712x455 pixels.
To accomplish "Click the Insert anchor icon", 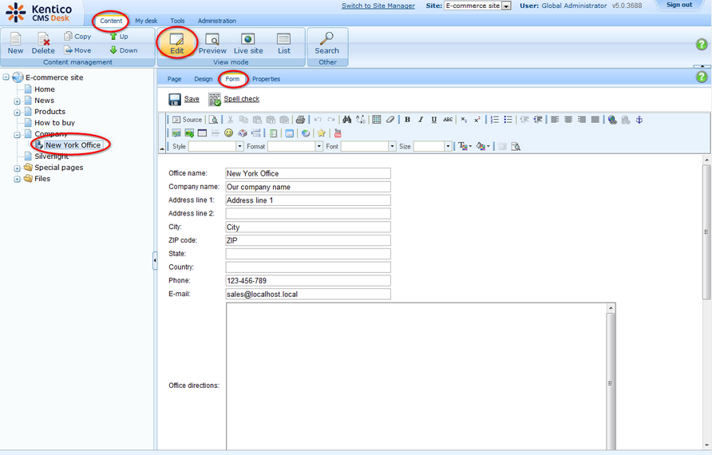I will coord(639,120).
